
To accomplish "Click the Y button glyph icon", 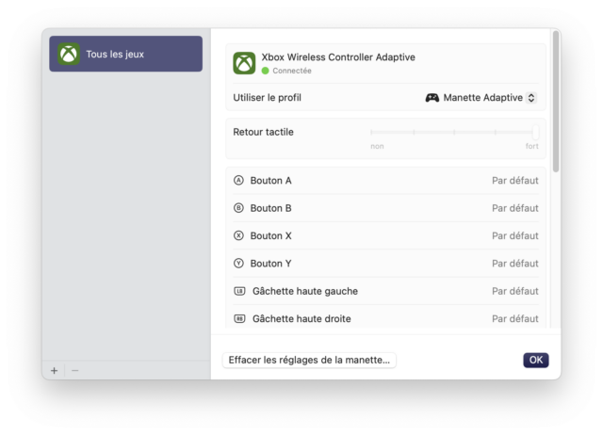I will tap(238, 264).
